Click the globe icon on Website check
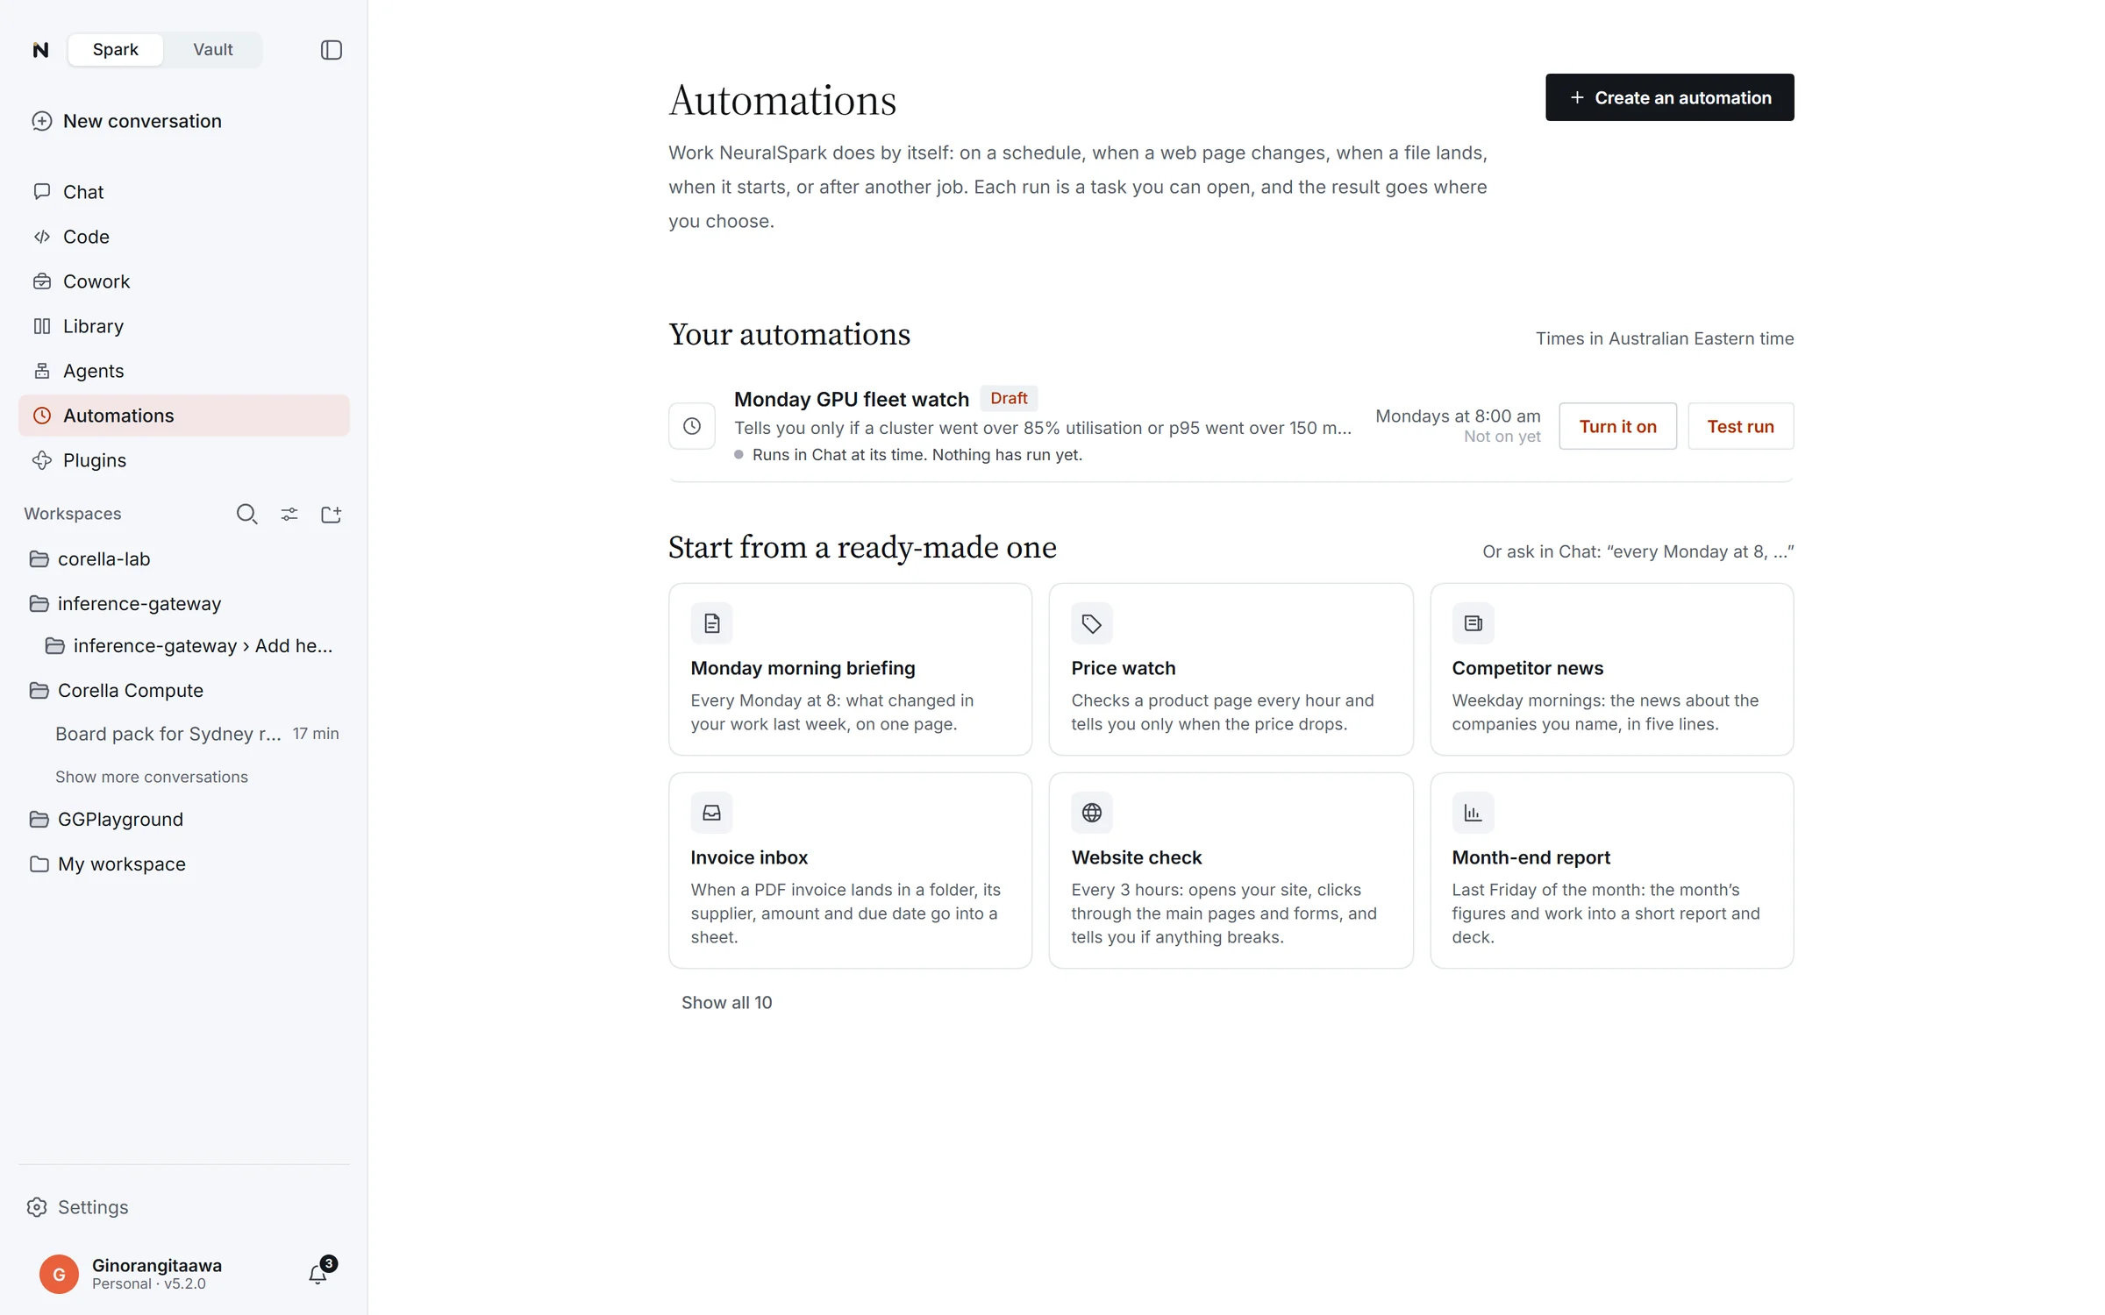Screen dimensions: 2105x1315 (x=1092, y=813)
